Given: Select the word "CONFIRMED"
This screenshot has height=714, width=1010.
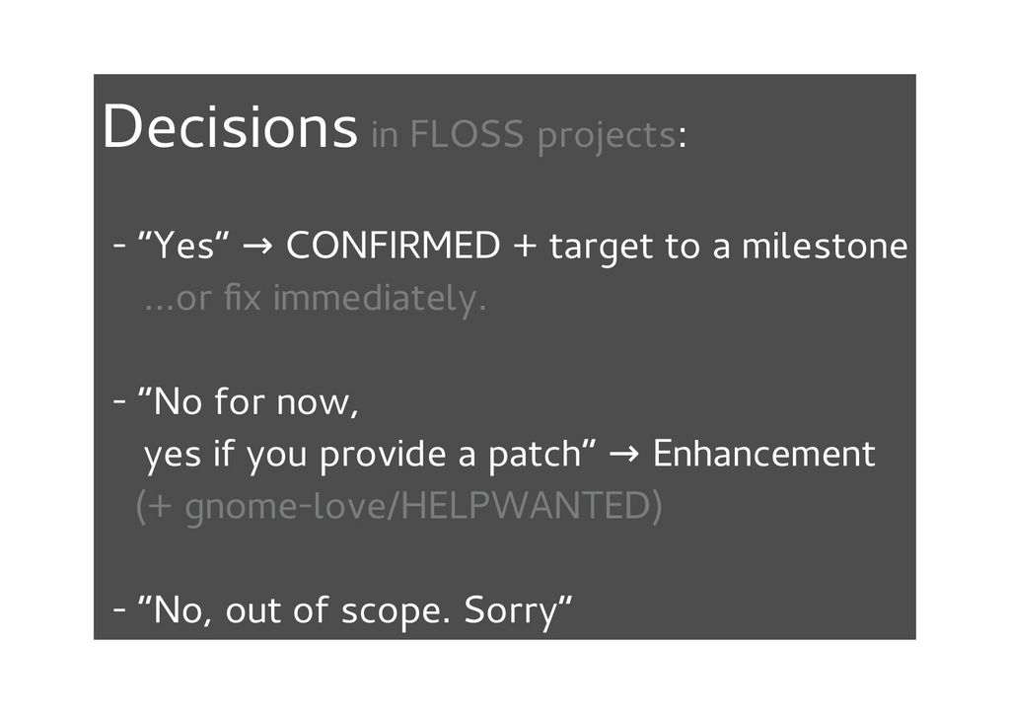Looking at the screenshot, I should pos(393,247).
